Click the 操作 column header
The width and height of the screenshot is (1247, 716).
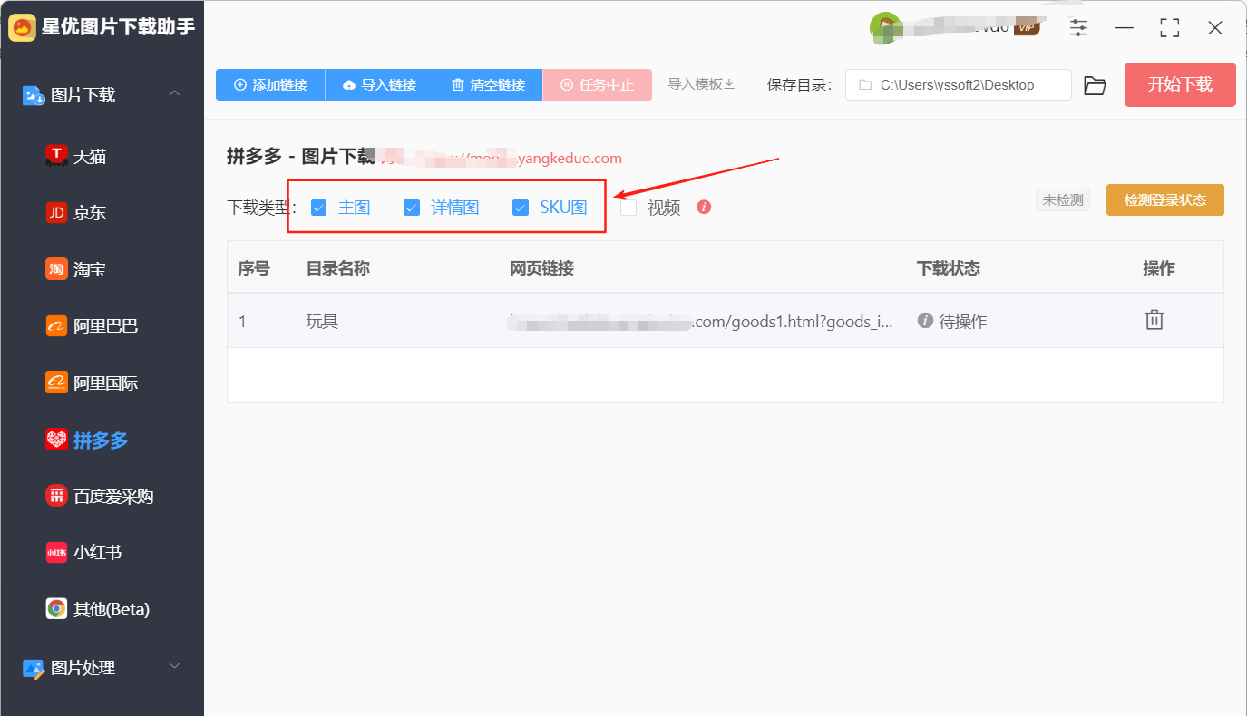point(1159,268)
